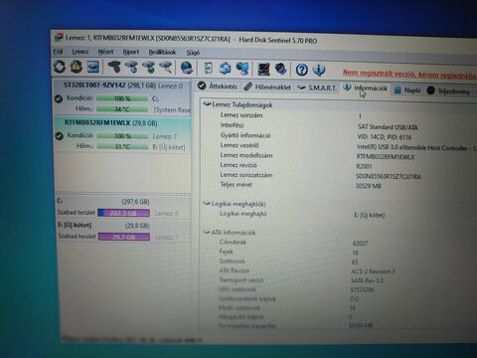The height and width of the screenshot is (358, 477).
Task: Open the Beállítások menu
Action: tap(162, 53)
